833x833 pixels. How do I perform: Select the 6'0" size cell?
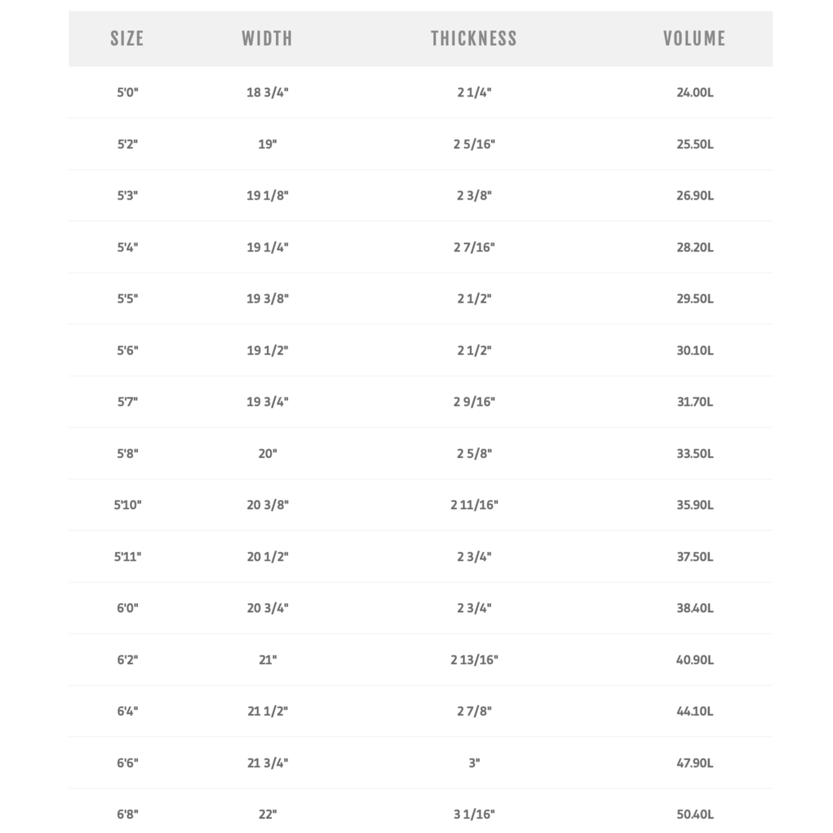127,608
